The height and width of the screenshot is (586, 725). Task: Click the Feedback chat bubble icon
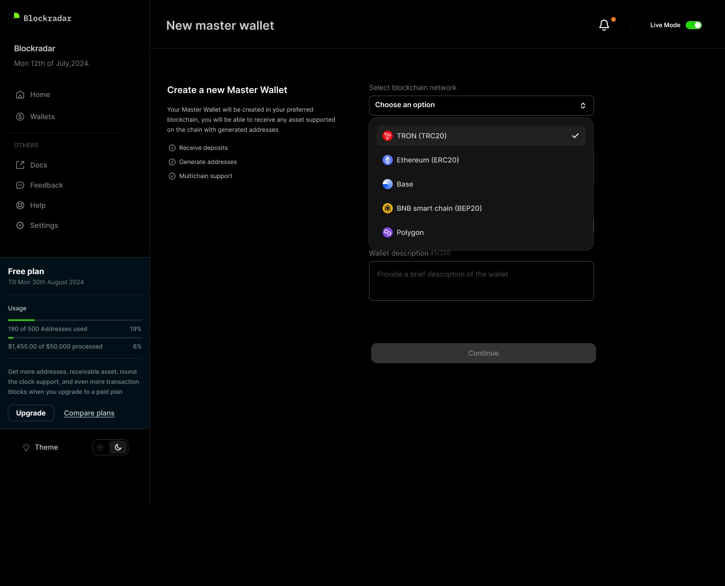click(20, 185)
